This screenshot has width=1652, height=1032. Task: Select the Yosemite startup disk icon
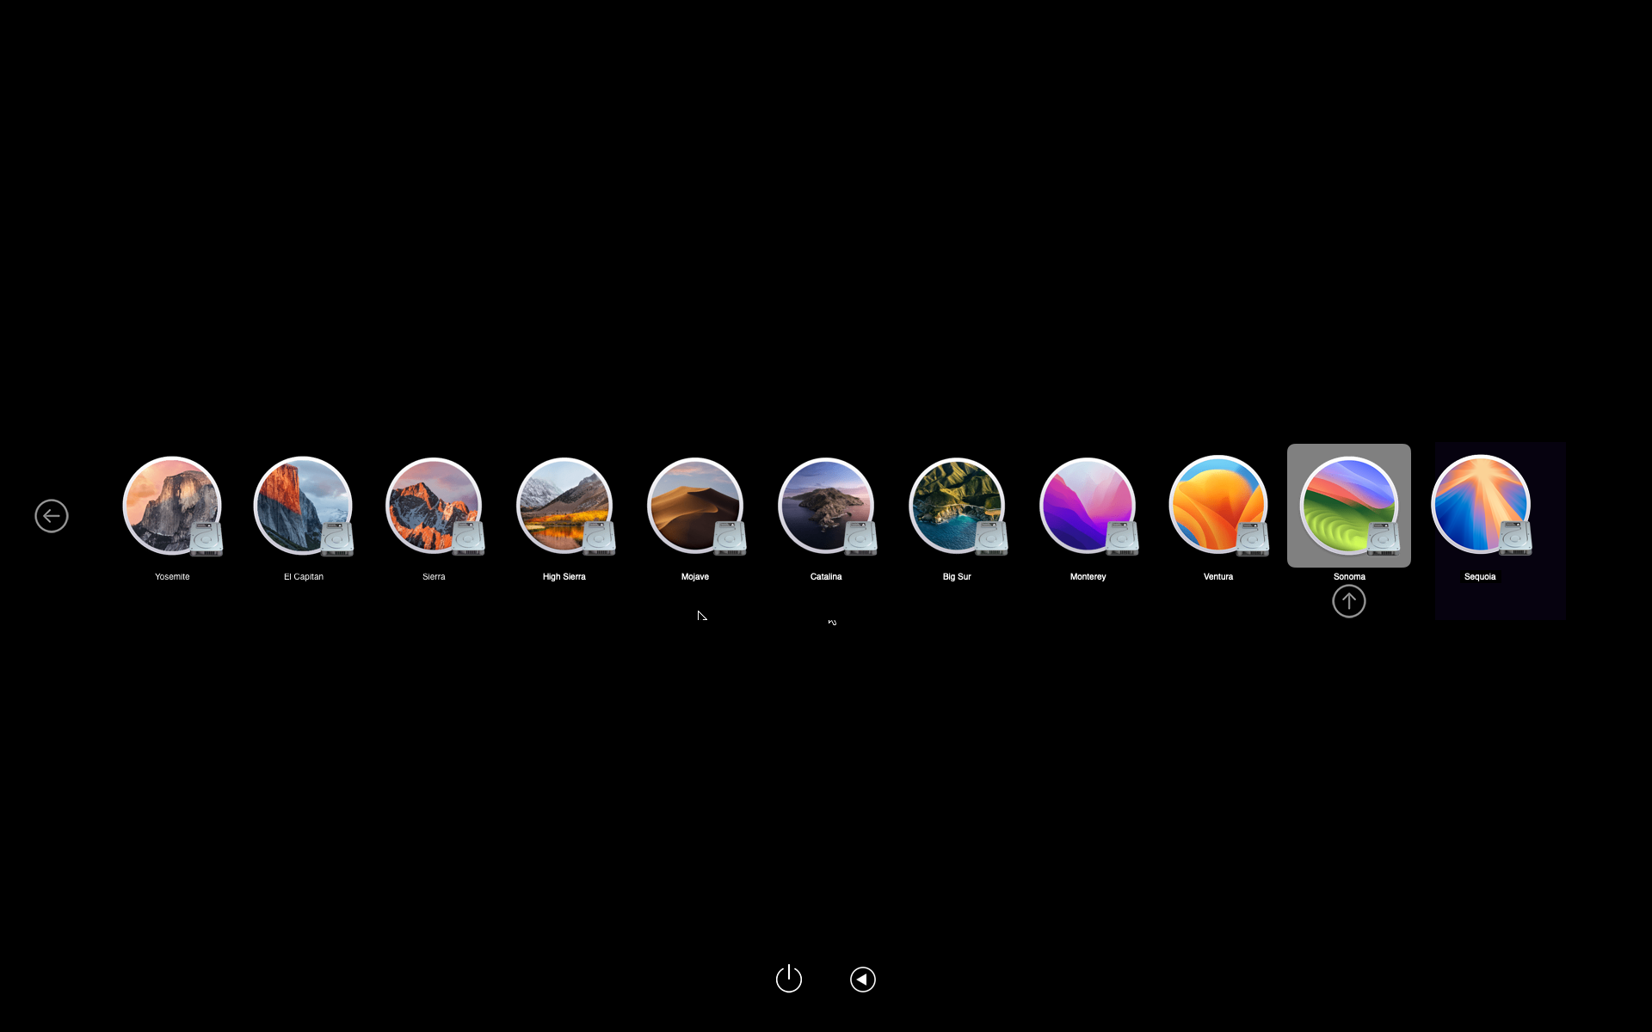[x=172, y=506]
